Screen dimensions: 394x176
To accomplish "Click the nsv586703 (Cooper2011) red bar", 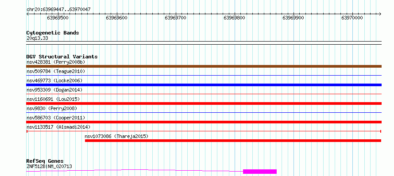I will (x=204, y=122).
